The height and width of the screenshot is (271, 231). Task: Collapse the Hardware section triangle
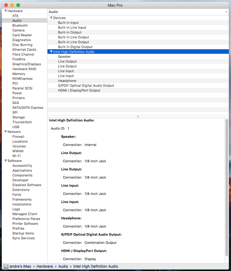coord(5,11)
